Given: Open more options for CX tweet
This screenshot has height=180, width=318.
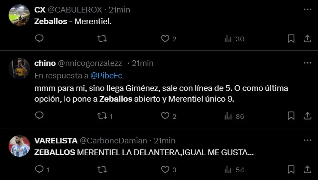Looking at the screenshot, I should [307, 9].
